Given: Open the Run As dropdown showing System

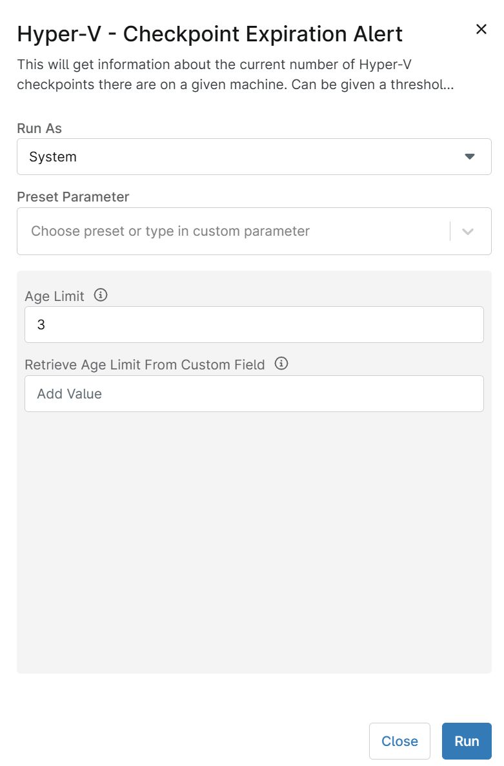Looking at the screenshot, I should tap(254, 157).
